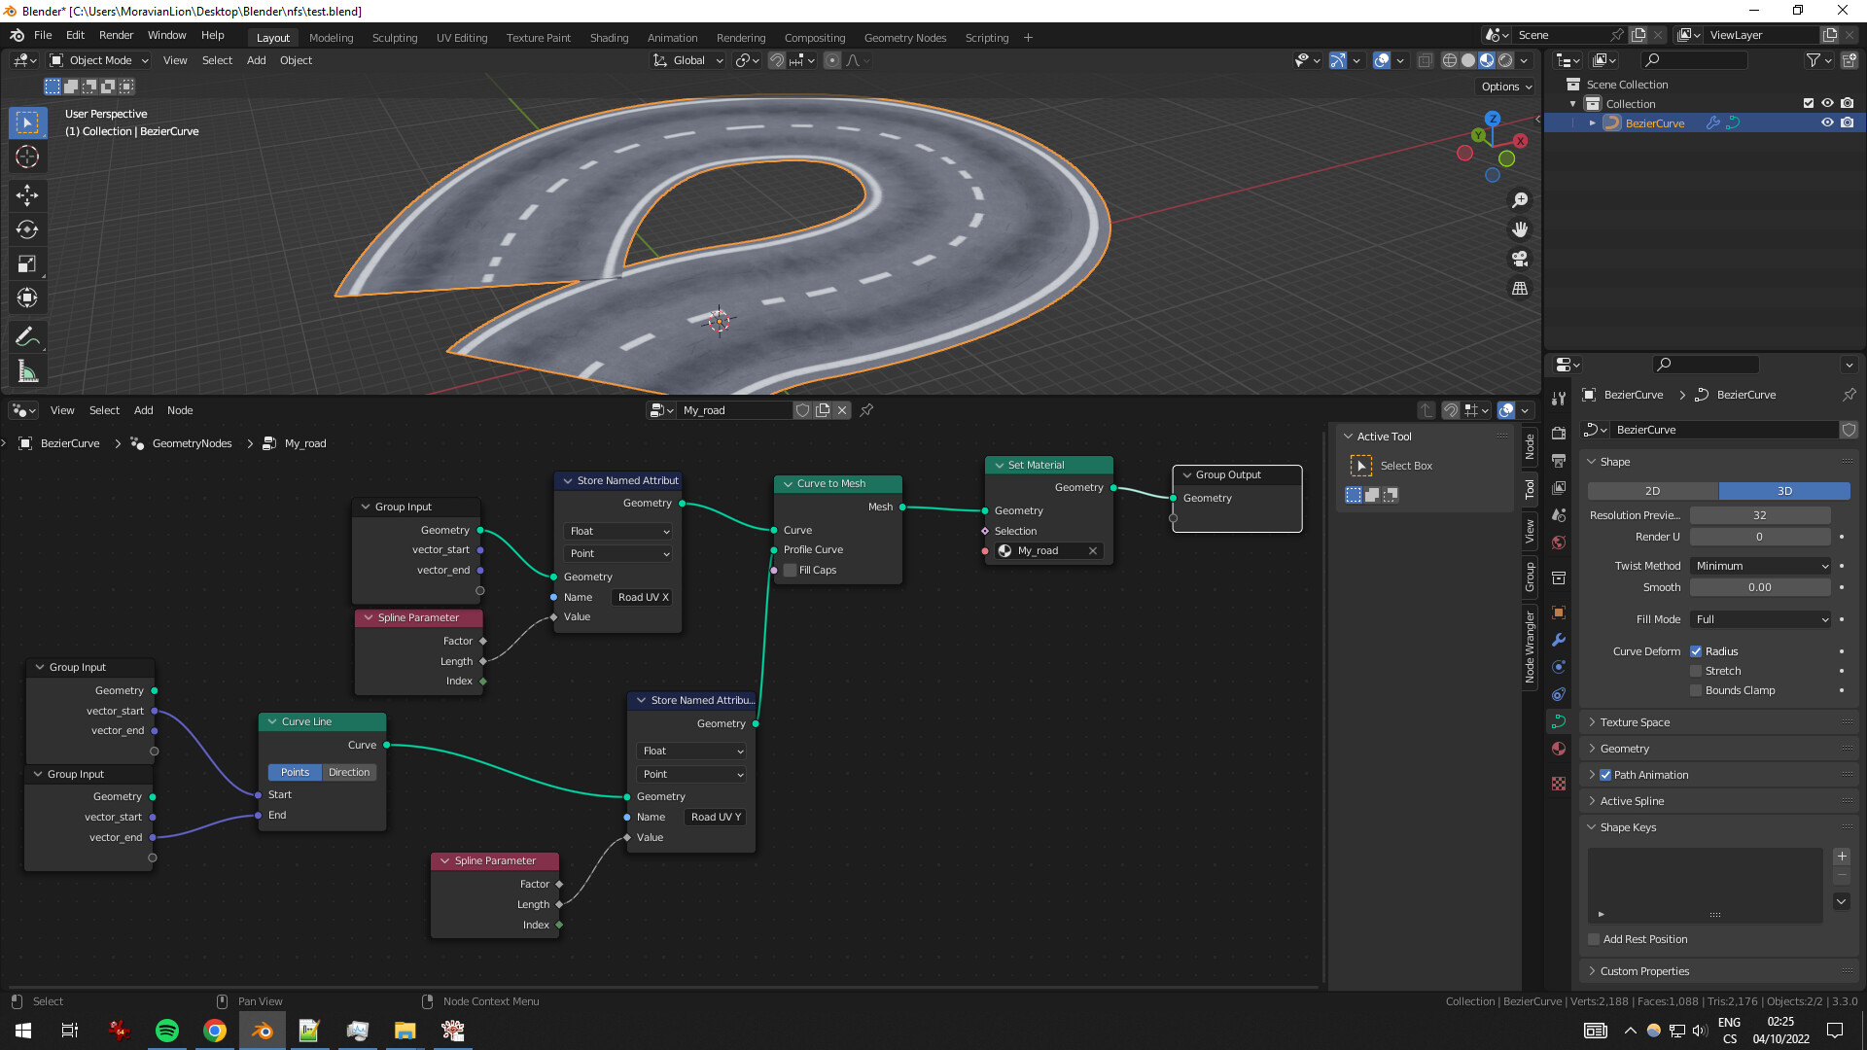
Task: Open the Modifiers wrench tab in properties
Action: tap(1559, 640)
